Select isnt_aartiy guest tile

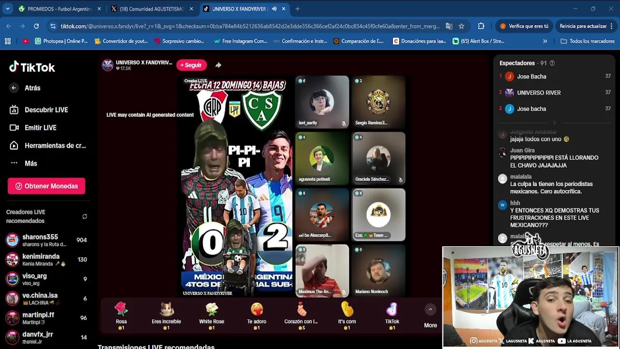point(322,102)
